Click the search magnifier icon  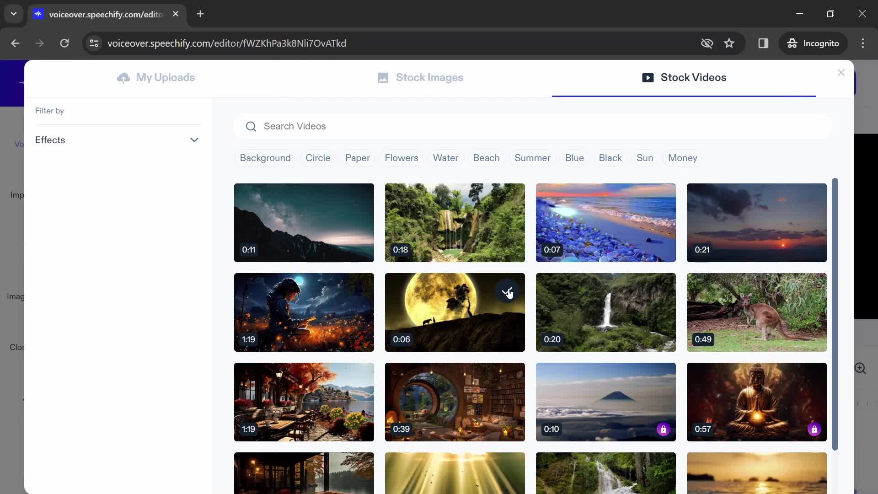tap(252, 126)
